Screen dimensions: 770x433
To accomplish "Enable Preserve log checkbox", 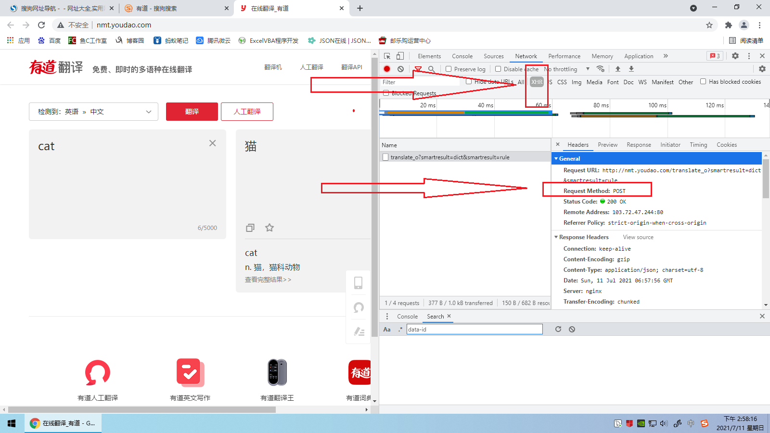I will [x=449, y=69].
